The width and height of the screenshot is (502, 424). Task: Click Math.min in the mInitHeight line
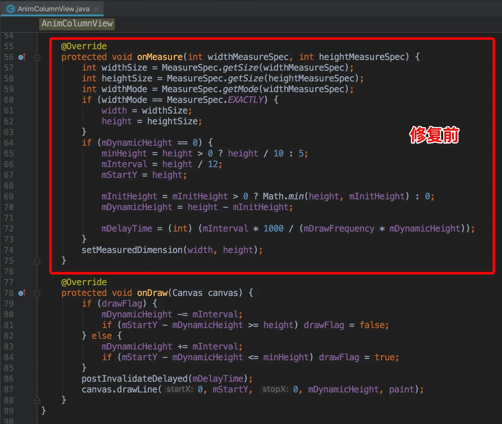[x=283, y=197]
